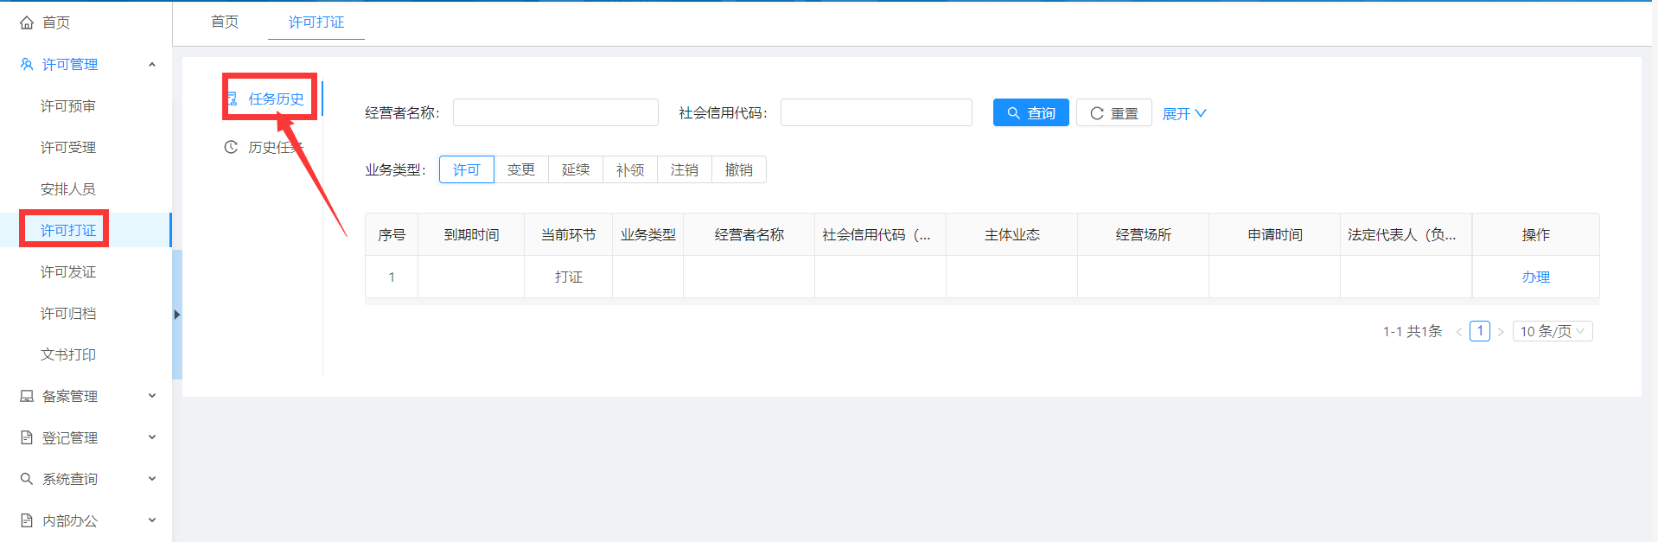This screenshot has height=542, width=1658.
Task: Select the 变更 business type option
Action: [521, 170]
